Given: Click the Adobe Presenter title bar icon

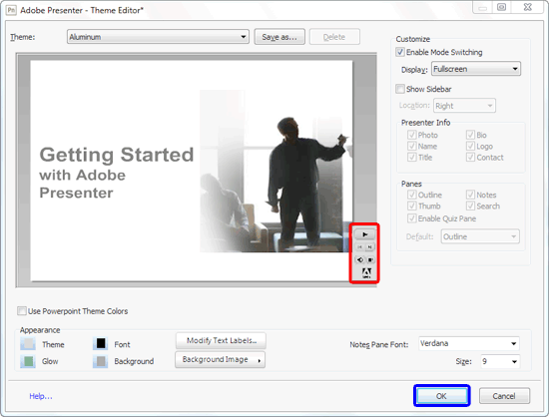Looking at the screenshot, I should 11,10.
